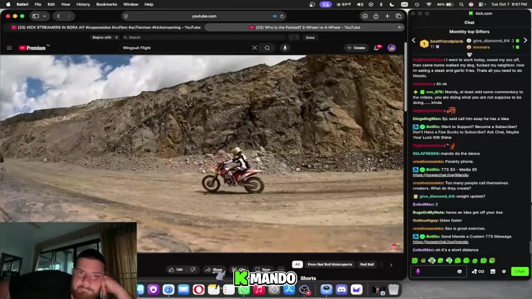Open more actions ellipsis under video
This screenshot has height=299, width=532.
(281, 270)
